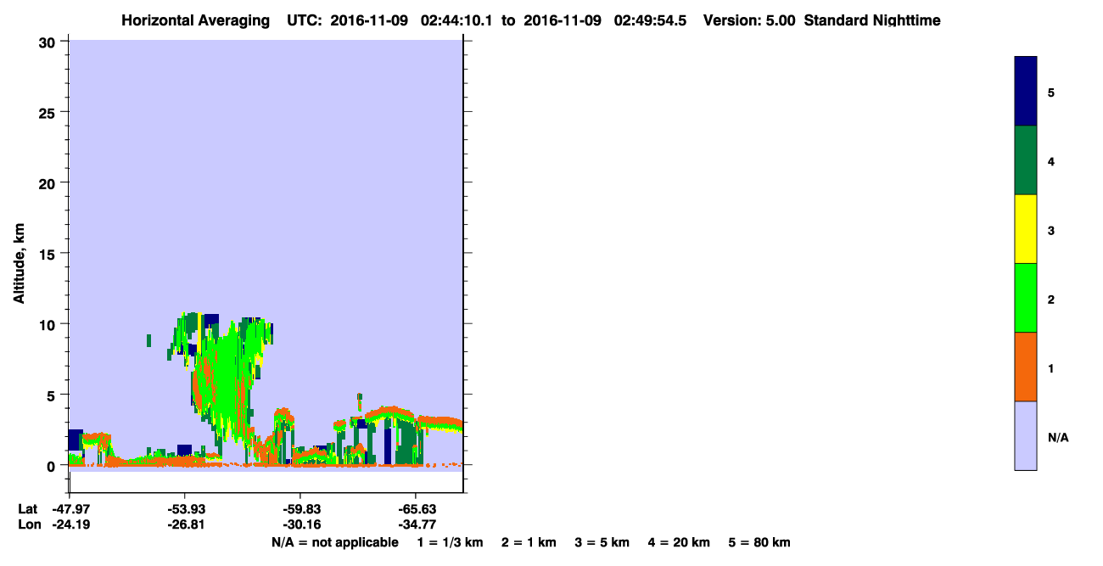Image resolution: width=1103 pixels, height=566 pixels.
Task: Click 'Version: 5.00' text in title
Action: pos(749,20)
